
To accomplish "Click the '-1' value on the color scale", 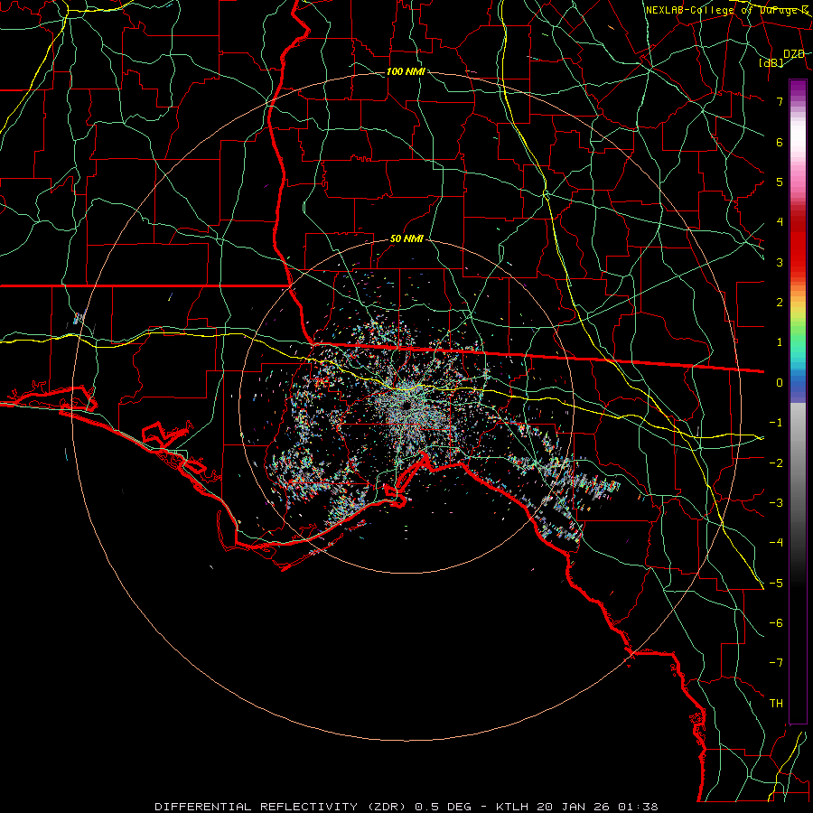I will [776, 423].
